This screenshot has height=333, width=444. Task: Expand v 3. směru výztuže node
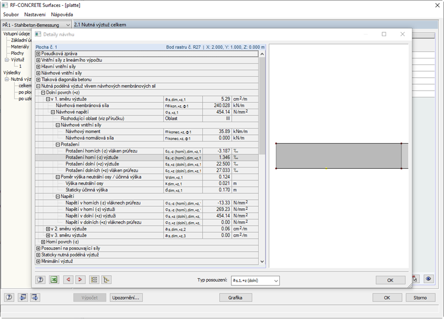point(48,235)
